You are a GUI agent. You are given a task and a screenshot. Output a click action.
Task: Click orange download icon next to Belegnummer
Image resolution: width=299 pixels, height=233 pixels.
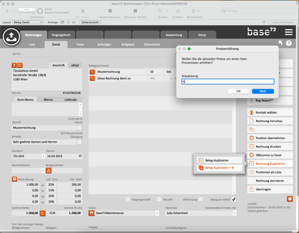click(48, 170)
